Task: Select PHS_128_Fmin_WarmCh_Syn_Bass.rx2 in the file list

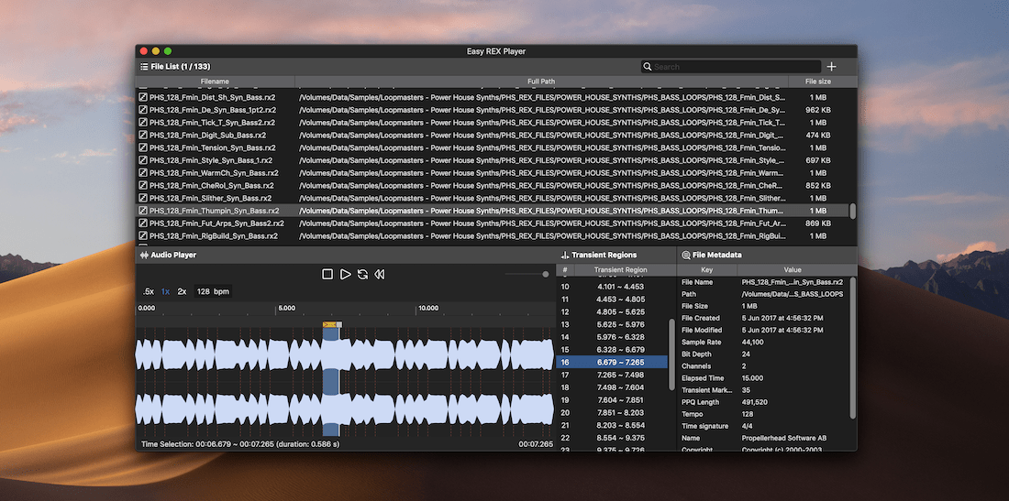Action: click(x=212, y=172)
